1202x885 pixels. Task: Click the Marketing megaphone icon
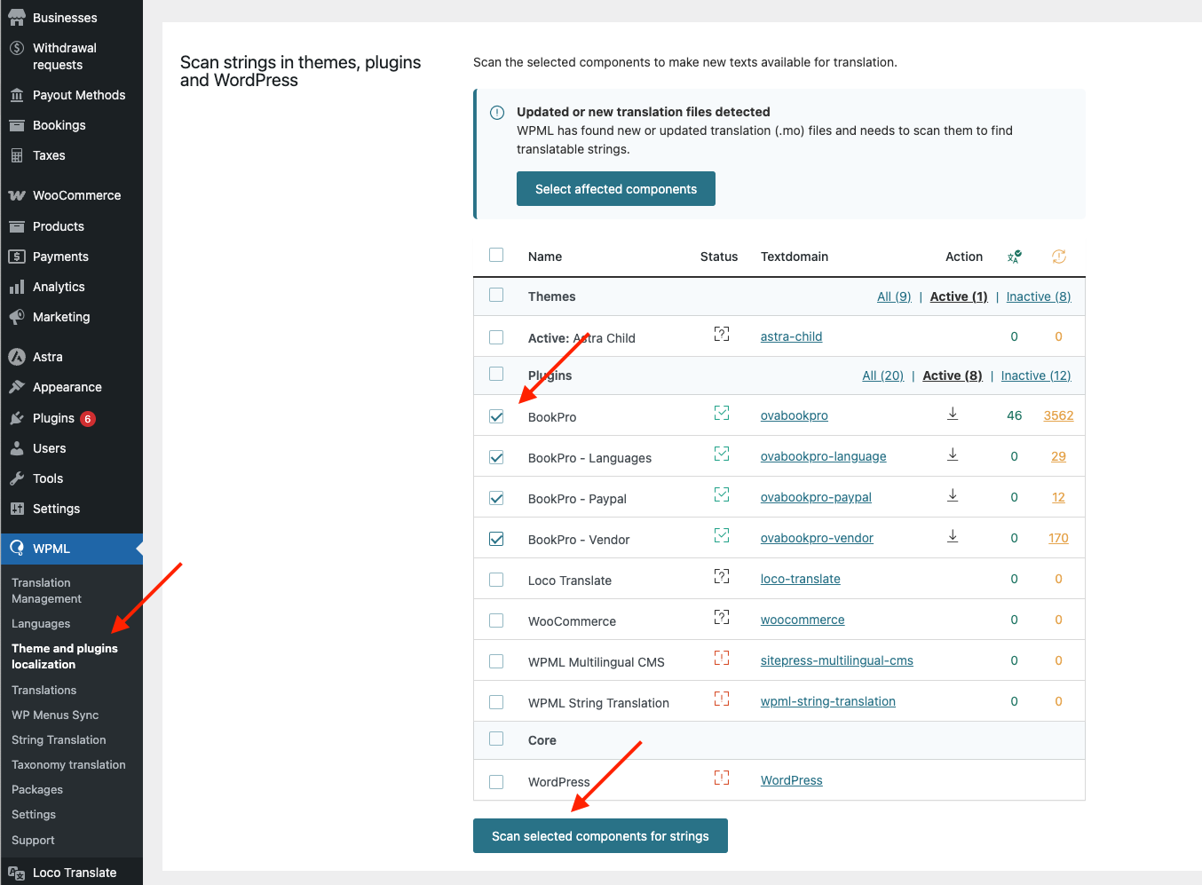(17, 317)
